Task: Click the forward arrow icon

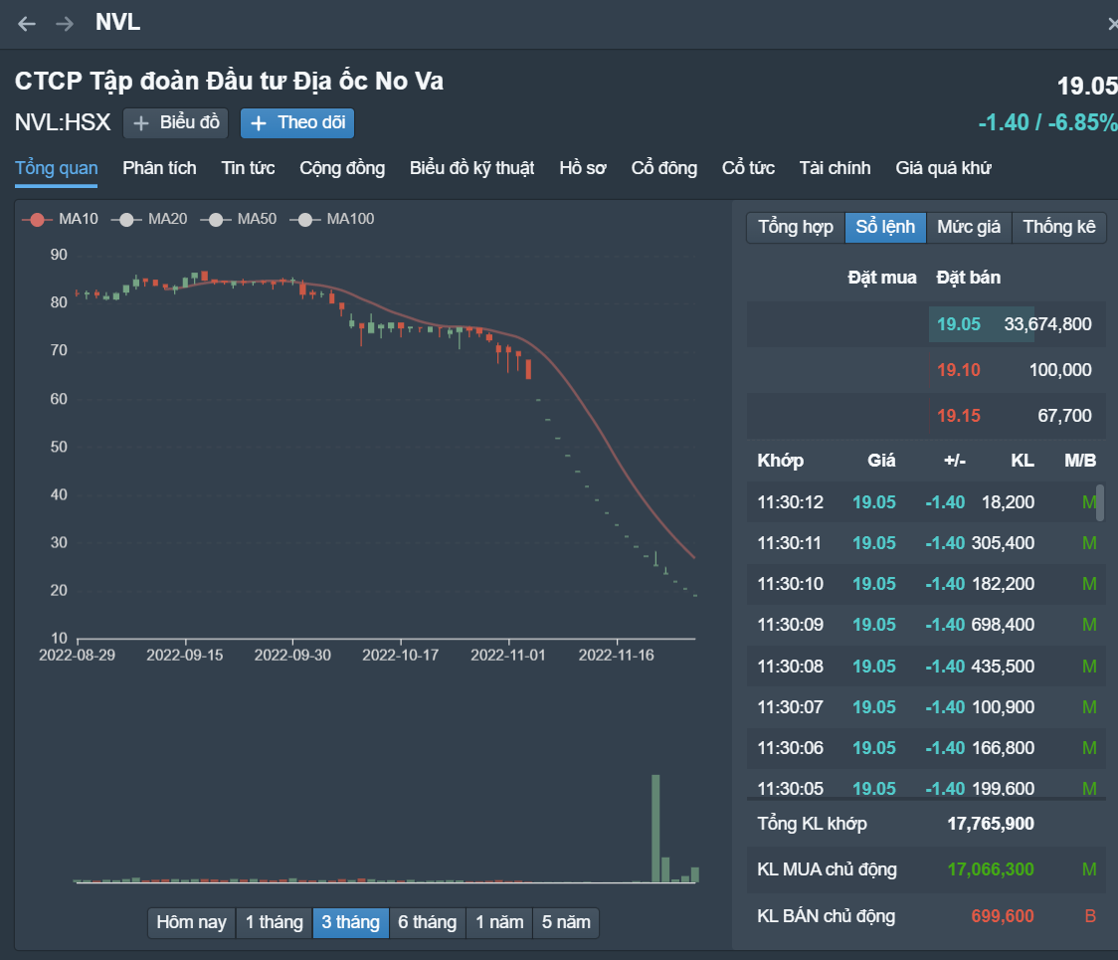Action: click(65, 24)
